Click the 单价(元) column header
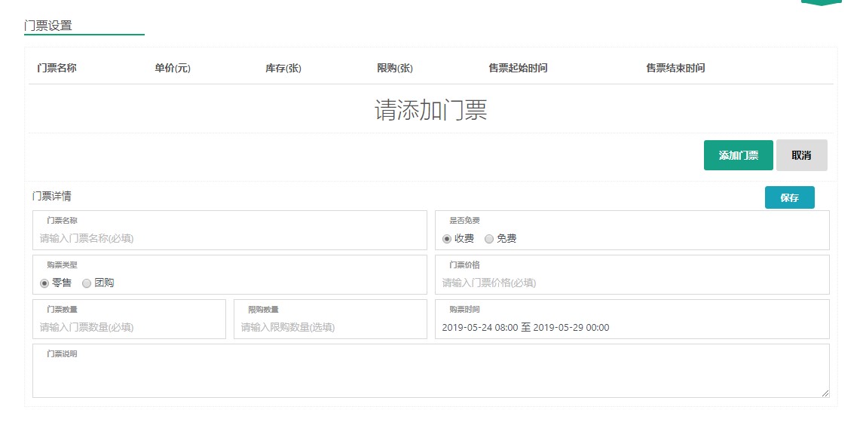The width and height of the screenshot is (863, 425). click(x=173, y=68)
